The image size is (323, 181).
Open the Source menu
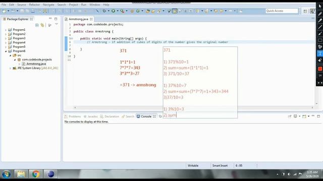tap(21, 5)
